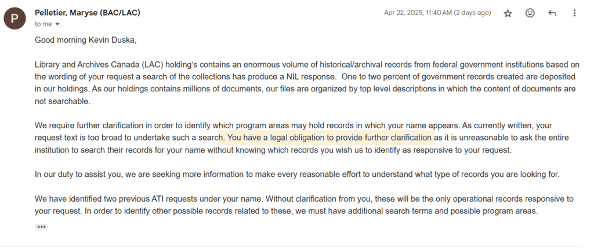Reply to the email with the arrow icon
This screenshot has width=594, height=248.
(x=552, y=13)
